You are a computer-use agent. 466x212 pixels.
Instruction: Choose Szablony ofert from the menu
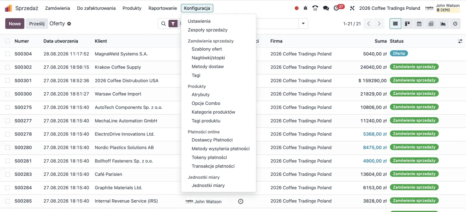pos(207,49)
